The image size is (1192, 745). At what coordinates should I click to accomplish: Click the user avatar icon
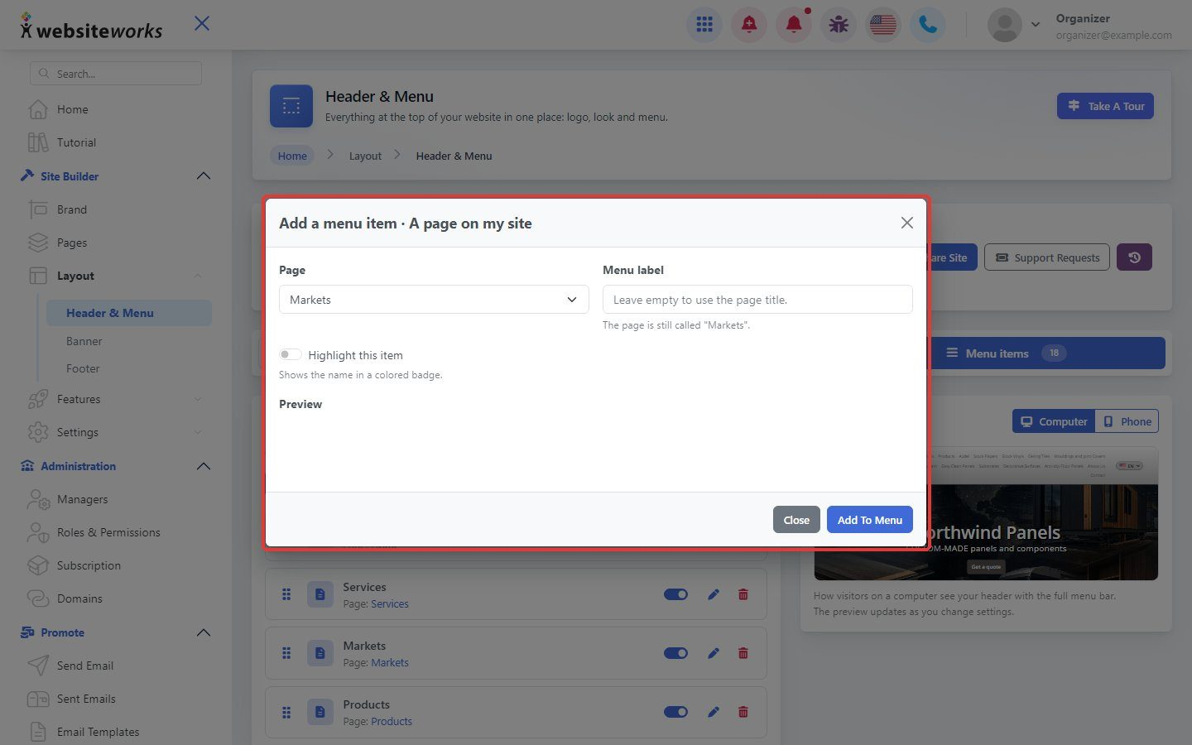click(1005, 25)
